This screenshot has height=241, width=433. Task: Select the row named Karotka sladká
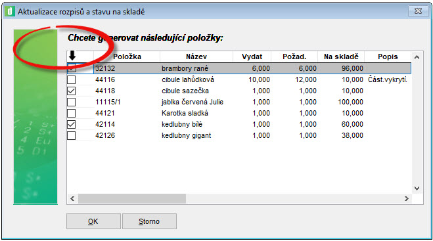(x=239, y=113)
